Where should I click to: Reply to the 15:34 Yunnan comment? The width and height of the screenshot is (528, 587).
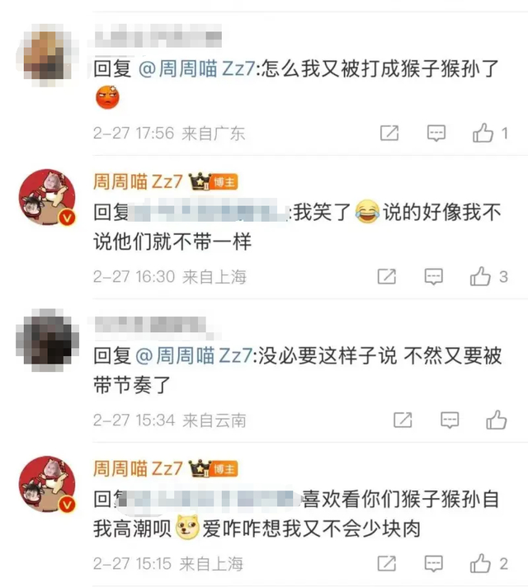[450, 420]
